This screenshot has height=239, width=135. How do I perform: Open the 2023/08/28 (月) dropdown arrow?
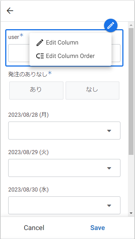click(x=109, y=131)
